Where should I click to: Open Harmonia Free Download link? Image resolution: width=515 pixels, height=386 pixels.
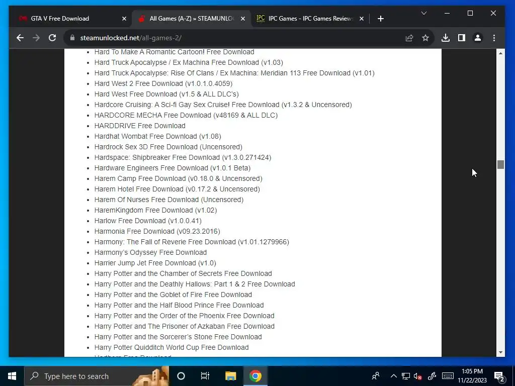(157, 231)
